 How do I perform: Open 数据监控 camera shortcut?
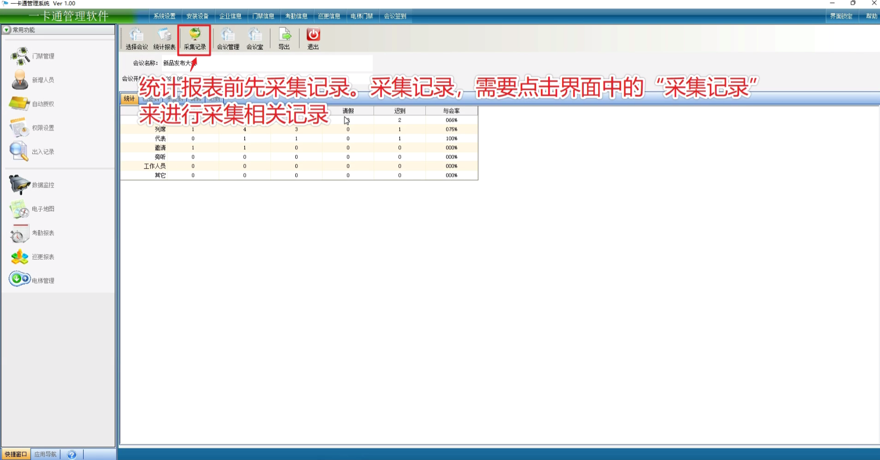(x=33, y=185)
